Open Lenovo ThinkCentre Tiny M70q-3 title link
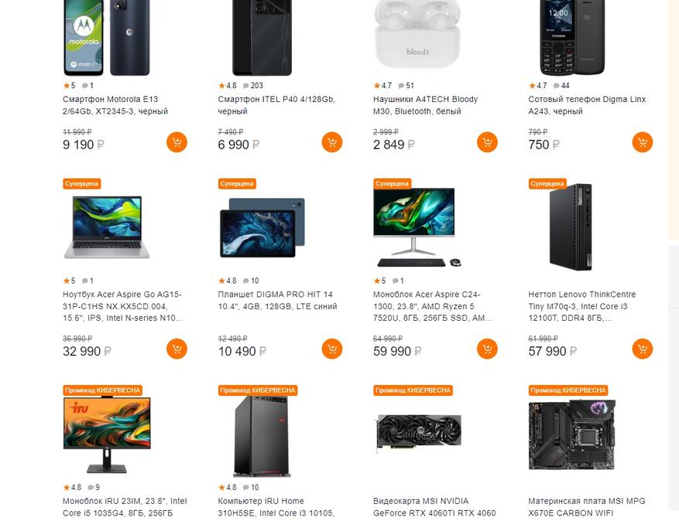679x521 pixels. pyautogui.click(x=582, y=306)
